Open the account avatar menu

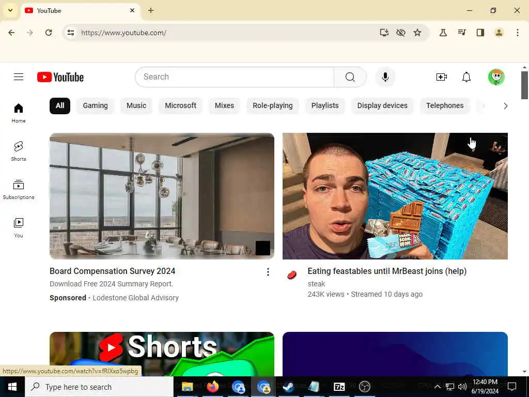click(x=496, y=77)
